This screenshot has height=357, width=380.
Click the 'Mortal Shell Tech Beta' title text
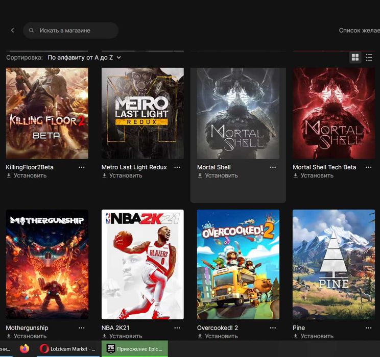pyautogui.click(x=324, y=167)
